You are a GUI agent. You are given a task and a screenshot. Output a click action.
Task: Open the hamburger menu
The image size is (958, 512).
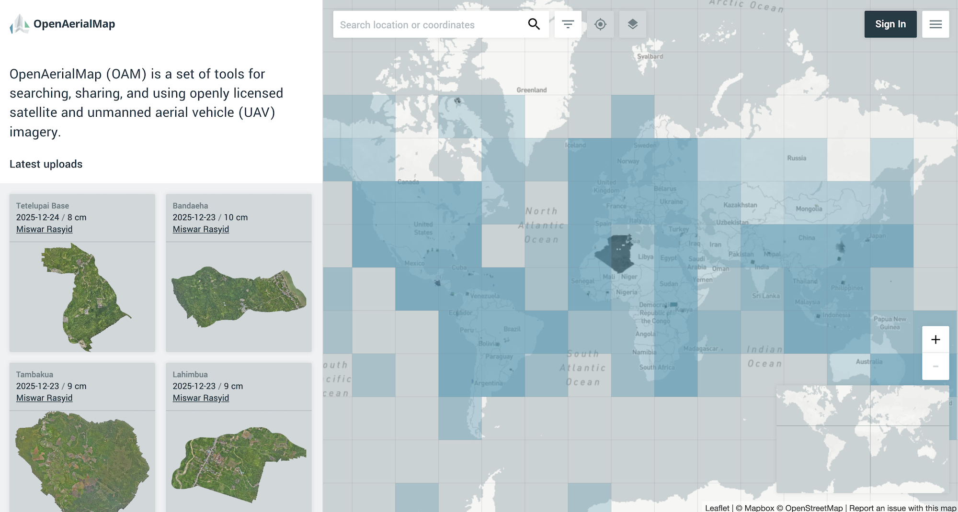[935, 24]
